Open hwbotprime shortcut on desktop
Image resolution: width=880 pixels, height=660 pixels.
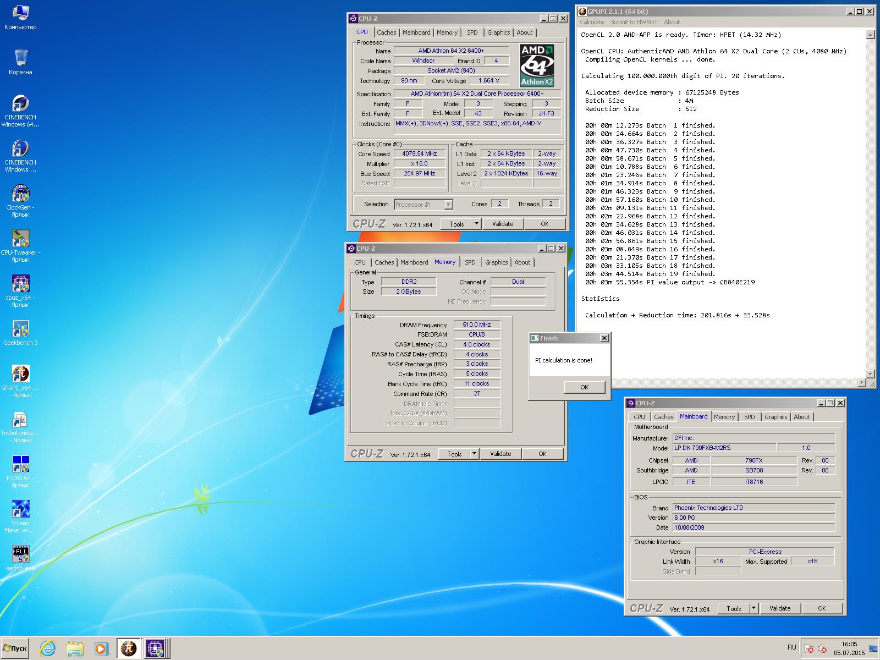pos(20,426)
